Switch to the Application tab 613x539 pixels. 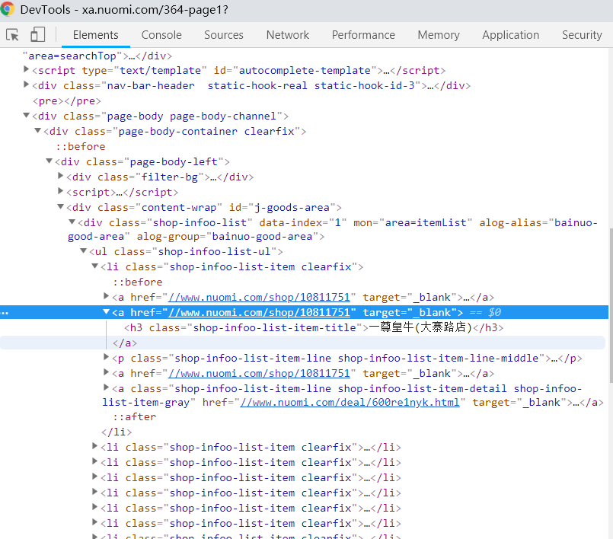coord(510,35)
